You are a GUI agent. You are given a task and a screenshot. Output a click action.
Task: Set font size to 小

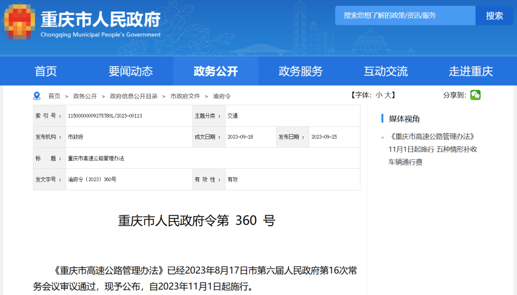(x=379, y=95)
